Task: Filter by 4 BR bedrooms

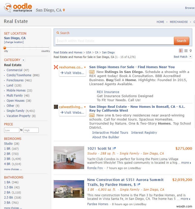Action: pos(7,164)
